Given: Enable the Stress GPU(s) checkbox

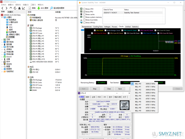Looking at the screenshot, I should click(84, 22).
